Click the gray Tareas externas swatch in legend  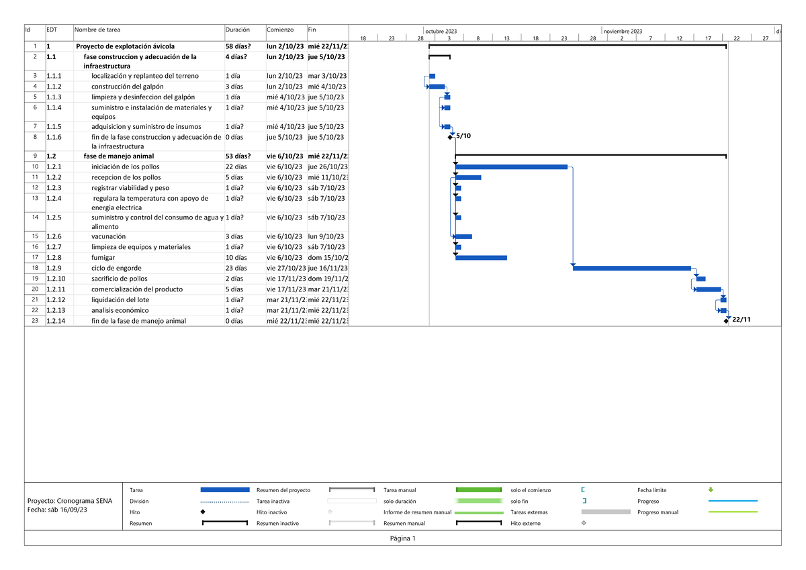pyautogui.click(x=606, y=512)
